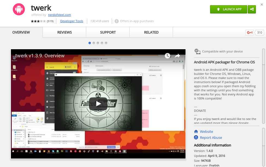Click the video share arrow icon
Viewport: 266px width, 167px height.
click(177, 56)
